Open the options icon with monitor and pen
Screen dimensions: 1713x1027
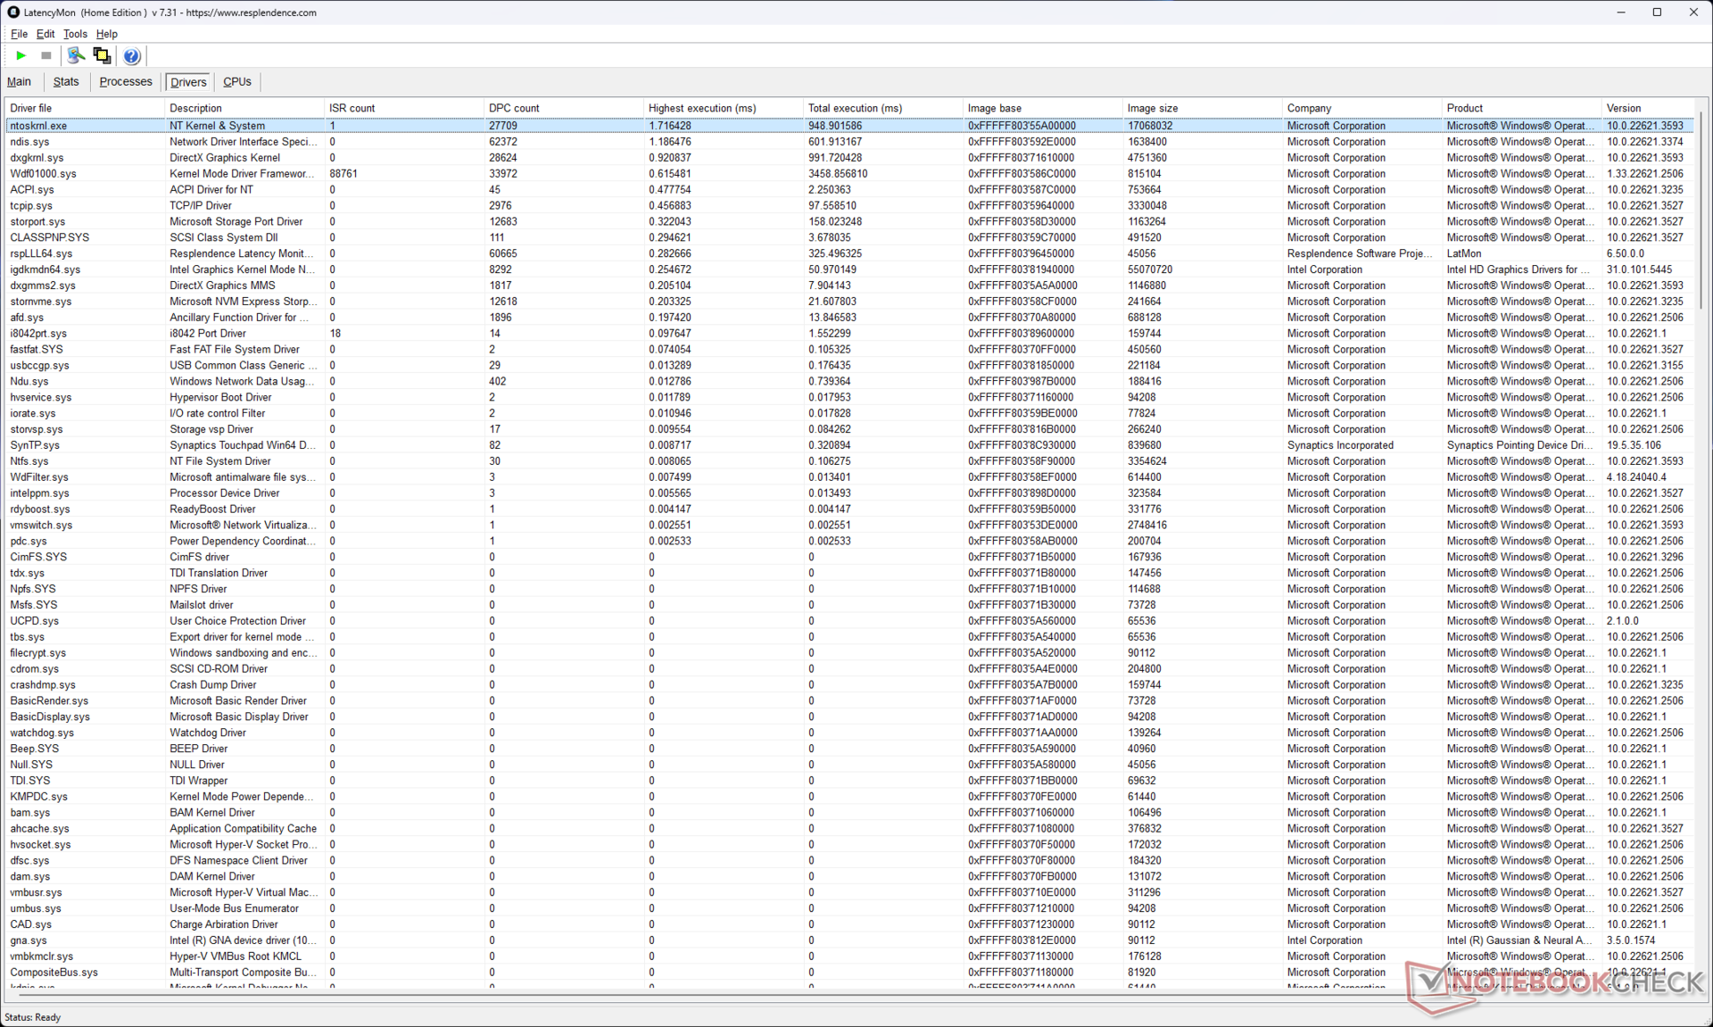76,55
